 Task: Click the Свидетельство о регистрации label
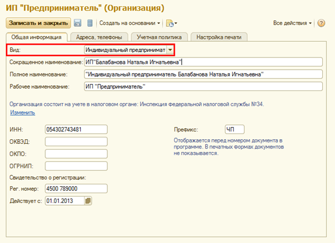point(48,177)
